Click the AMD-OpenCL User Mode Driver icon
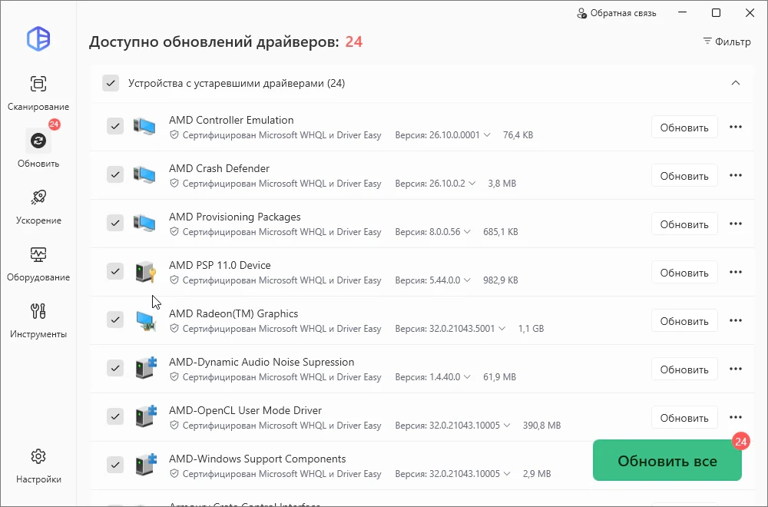Screen dimensions: 768x507 tap(146, 417)
